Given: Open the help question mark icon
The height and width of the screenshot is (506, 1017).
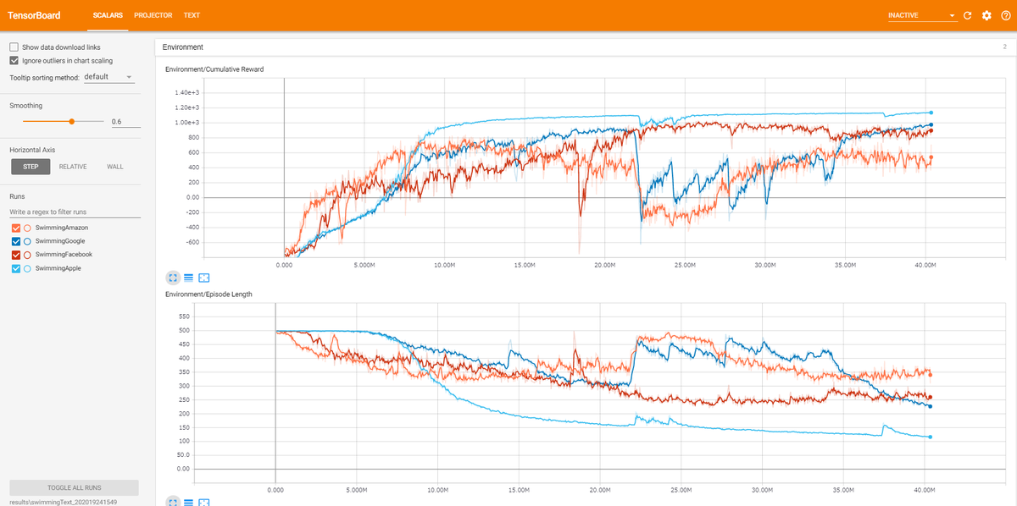Looking at the screenshot, I should coord(1005,15).
